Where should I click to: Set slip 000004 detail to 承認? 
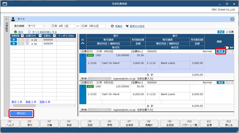tap(221, 82)
